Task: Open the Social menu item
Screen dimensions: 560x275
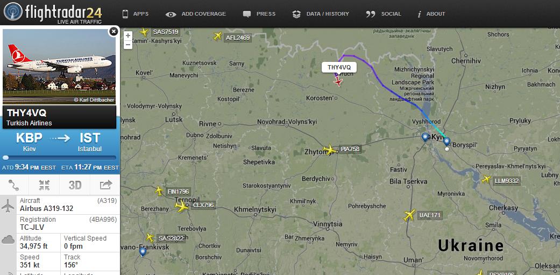Action: pyautogui.click(x=384, y=14)
